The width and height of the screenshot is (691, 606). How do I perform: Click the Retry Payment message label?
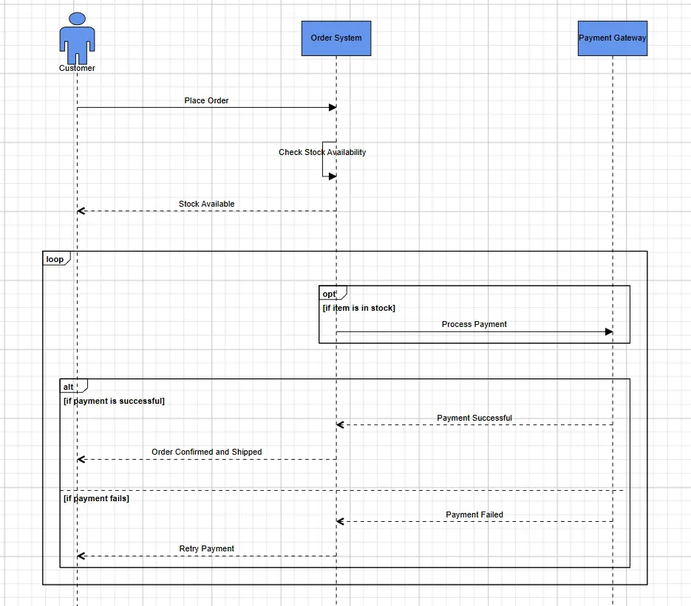click(x=206, y=548)
